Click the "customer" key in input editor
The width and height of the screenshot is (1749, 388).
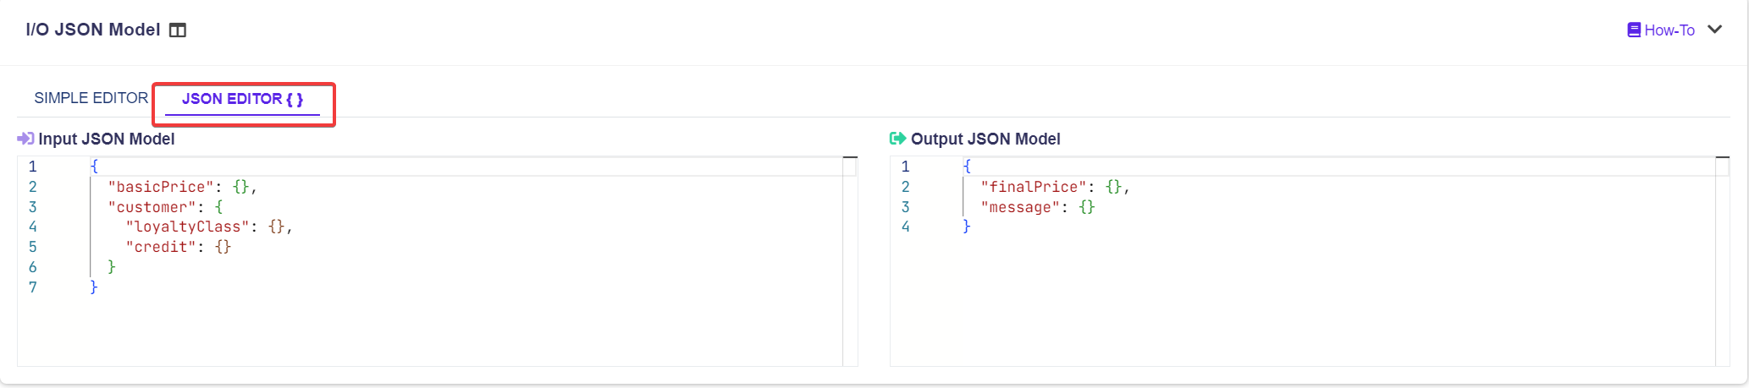pos(152,207)
